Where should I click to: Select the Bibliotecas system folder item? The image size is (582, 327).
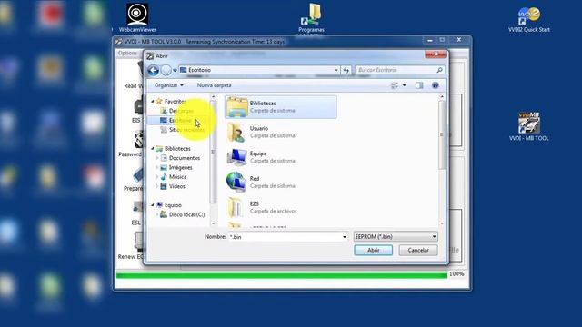pos(281,107)
